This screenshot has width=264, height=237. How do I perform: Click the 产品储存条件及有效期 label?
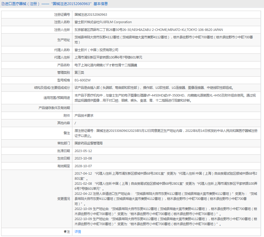coord(54,108)
